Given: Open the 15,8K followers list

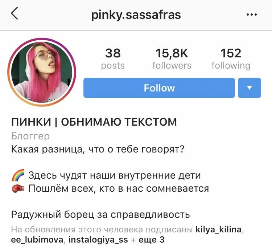Looking at the screenshot, I should 172,59.
